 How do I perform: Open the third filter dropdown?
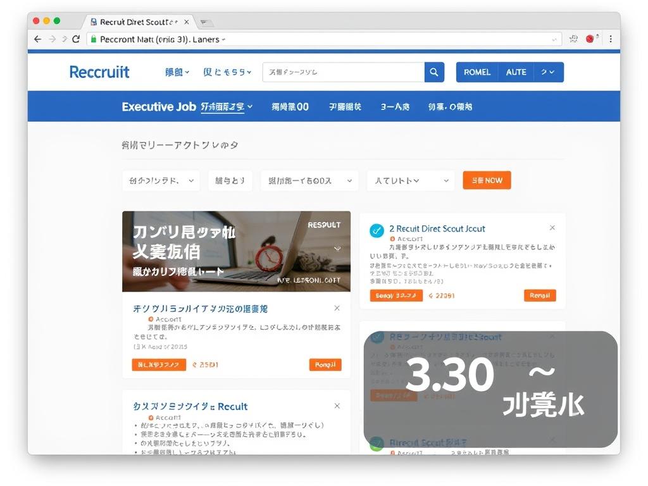tap(309, 180)
